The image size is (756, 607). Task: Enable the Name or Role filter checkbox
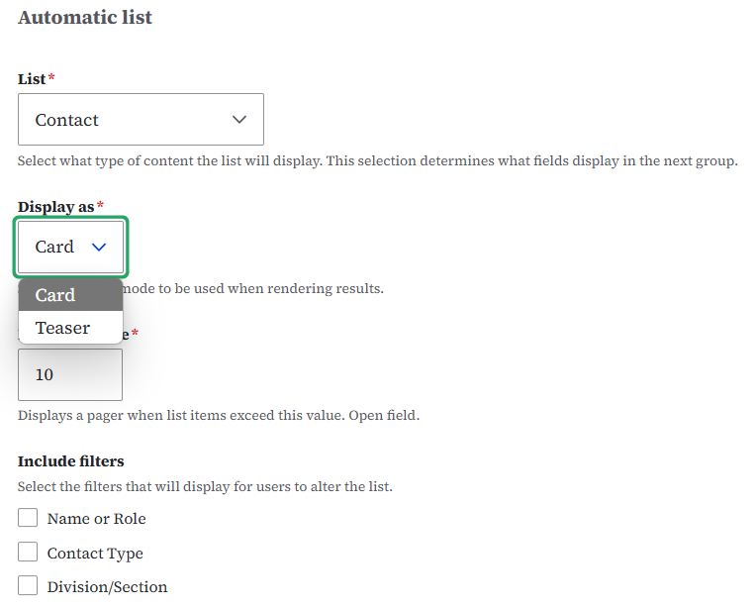[28, 518]
